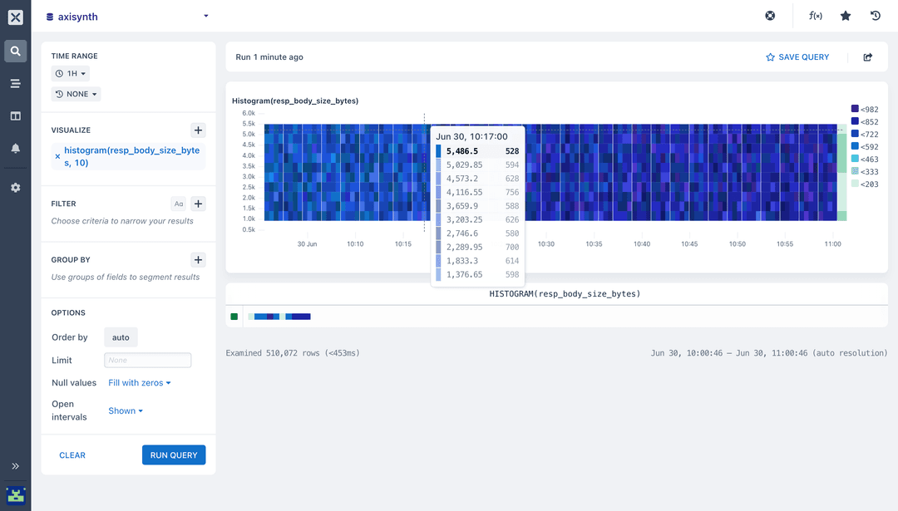Image resolution: width=898 pixels, height=511 pixels.
Task: Share the query using the export icon
Action: (x=867, y=57)
